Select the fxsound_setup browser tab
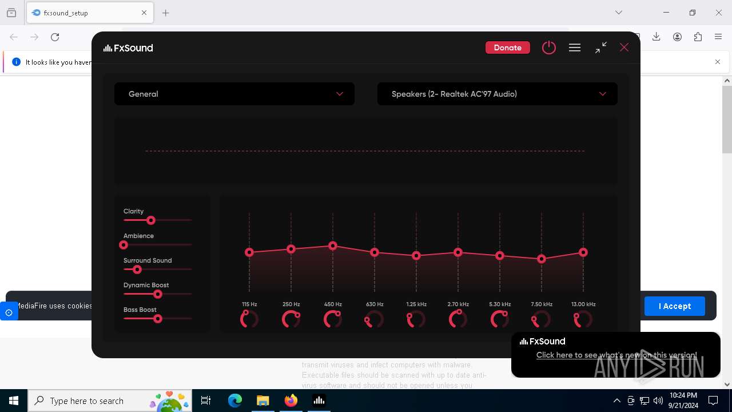732x412 pixels. pyautogui.click(x=90, y=13)
